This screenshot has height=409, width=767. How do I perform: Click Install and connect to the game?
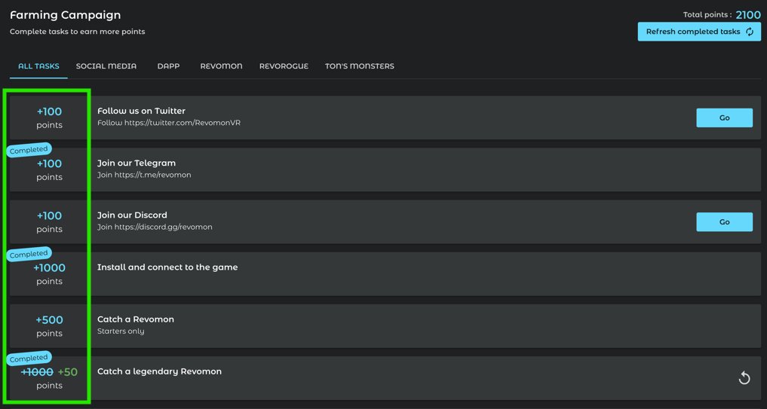pyautogui.click(x=167, y=267)
